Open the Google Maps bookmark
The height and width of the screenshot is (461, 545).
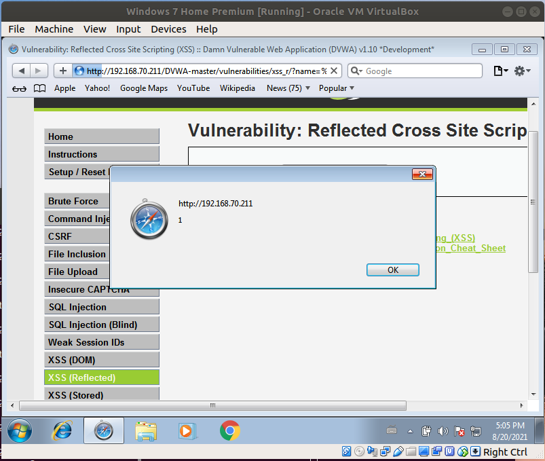144,88
